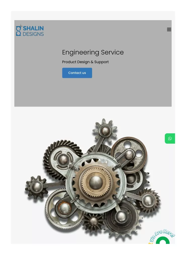Click the Product Design & Support subtitle
Image resolution: width=181 pixels, height=257 pixels.
coord(85,62)
